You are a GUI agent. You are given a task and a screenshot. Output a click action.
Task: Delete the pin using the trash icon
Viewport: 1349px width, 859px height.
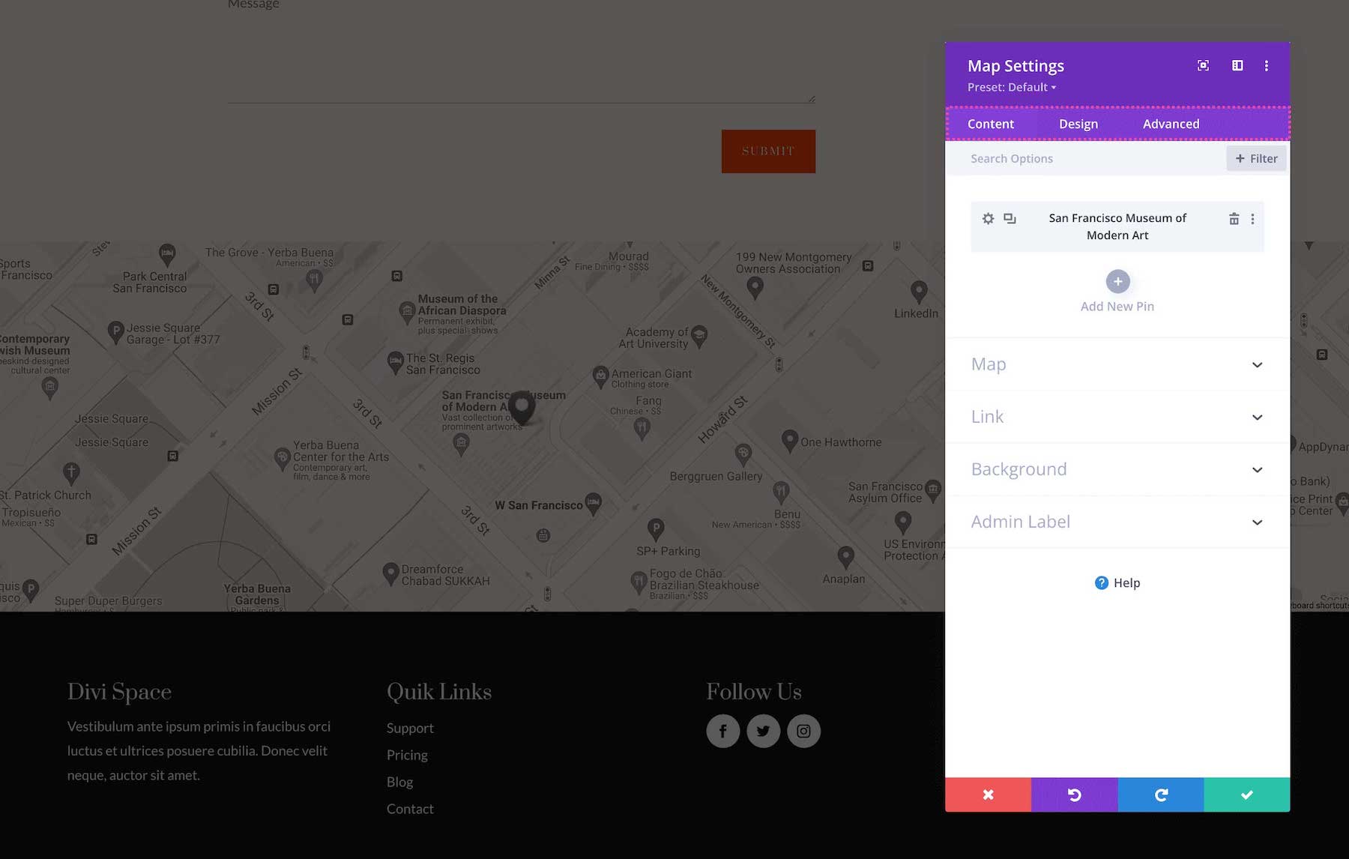[1234, 218]
